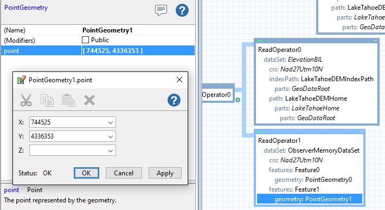Screen dimensions: 385x210
Task: Select dataSet: ElevationBIL in ReadOperator0
Action: 293,60
